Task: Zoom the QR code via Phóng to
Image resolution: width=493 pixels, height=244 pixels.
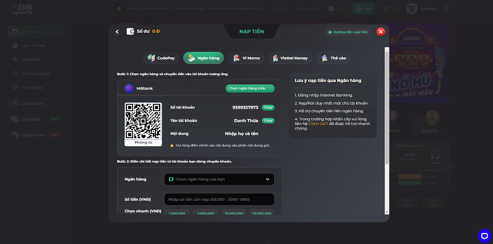Action: tap(144, 142)
